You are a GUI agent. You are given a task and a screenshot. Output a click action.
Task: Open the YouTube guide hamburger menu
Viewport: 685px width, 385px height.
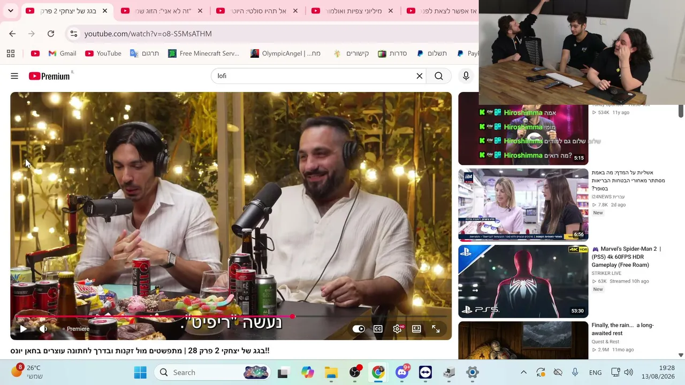click(x=14, y=76)
